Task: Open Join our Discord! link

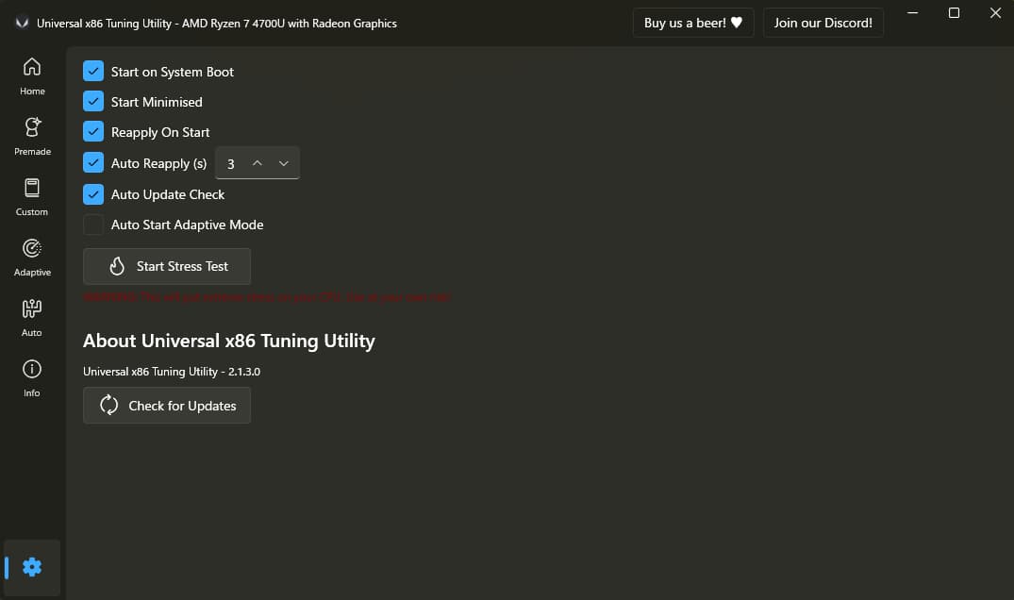Action: (823, 23)
